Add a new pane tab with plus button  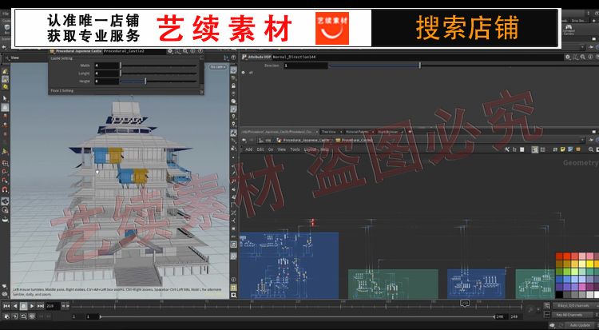pyautogui.click(x=410, y=132)
